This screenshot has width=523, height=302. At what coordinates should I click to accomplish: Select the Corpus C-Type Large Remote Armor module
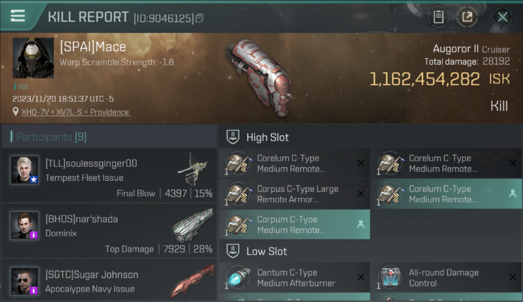pos(294,194)
